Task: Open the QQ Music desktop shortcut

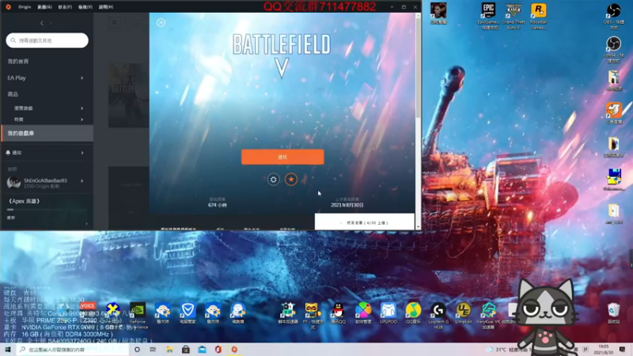Action: coord(413,313)
